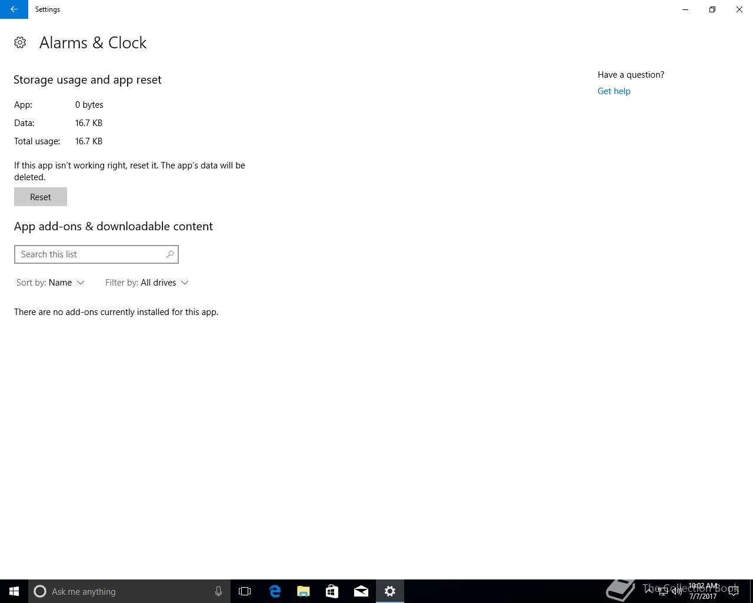Click the 'Storage usage and app reset' heading
Viewport: 753px width, 603px height.
click(x=88, y=79)
